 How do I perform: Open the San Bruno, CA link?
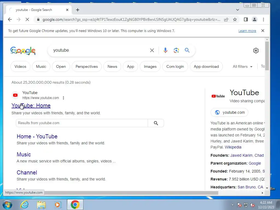click(x=250, y=187)
